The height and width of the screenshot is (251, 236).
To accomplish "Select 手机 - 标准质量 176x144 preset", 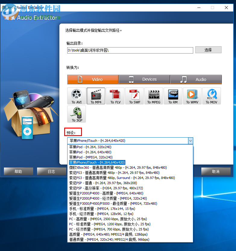I will coord(130,209).
